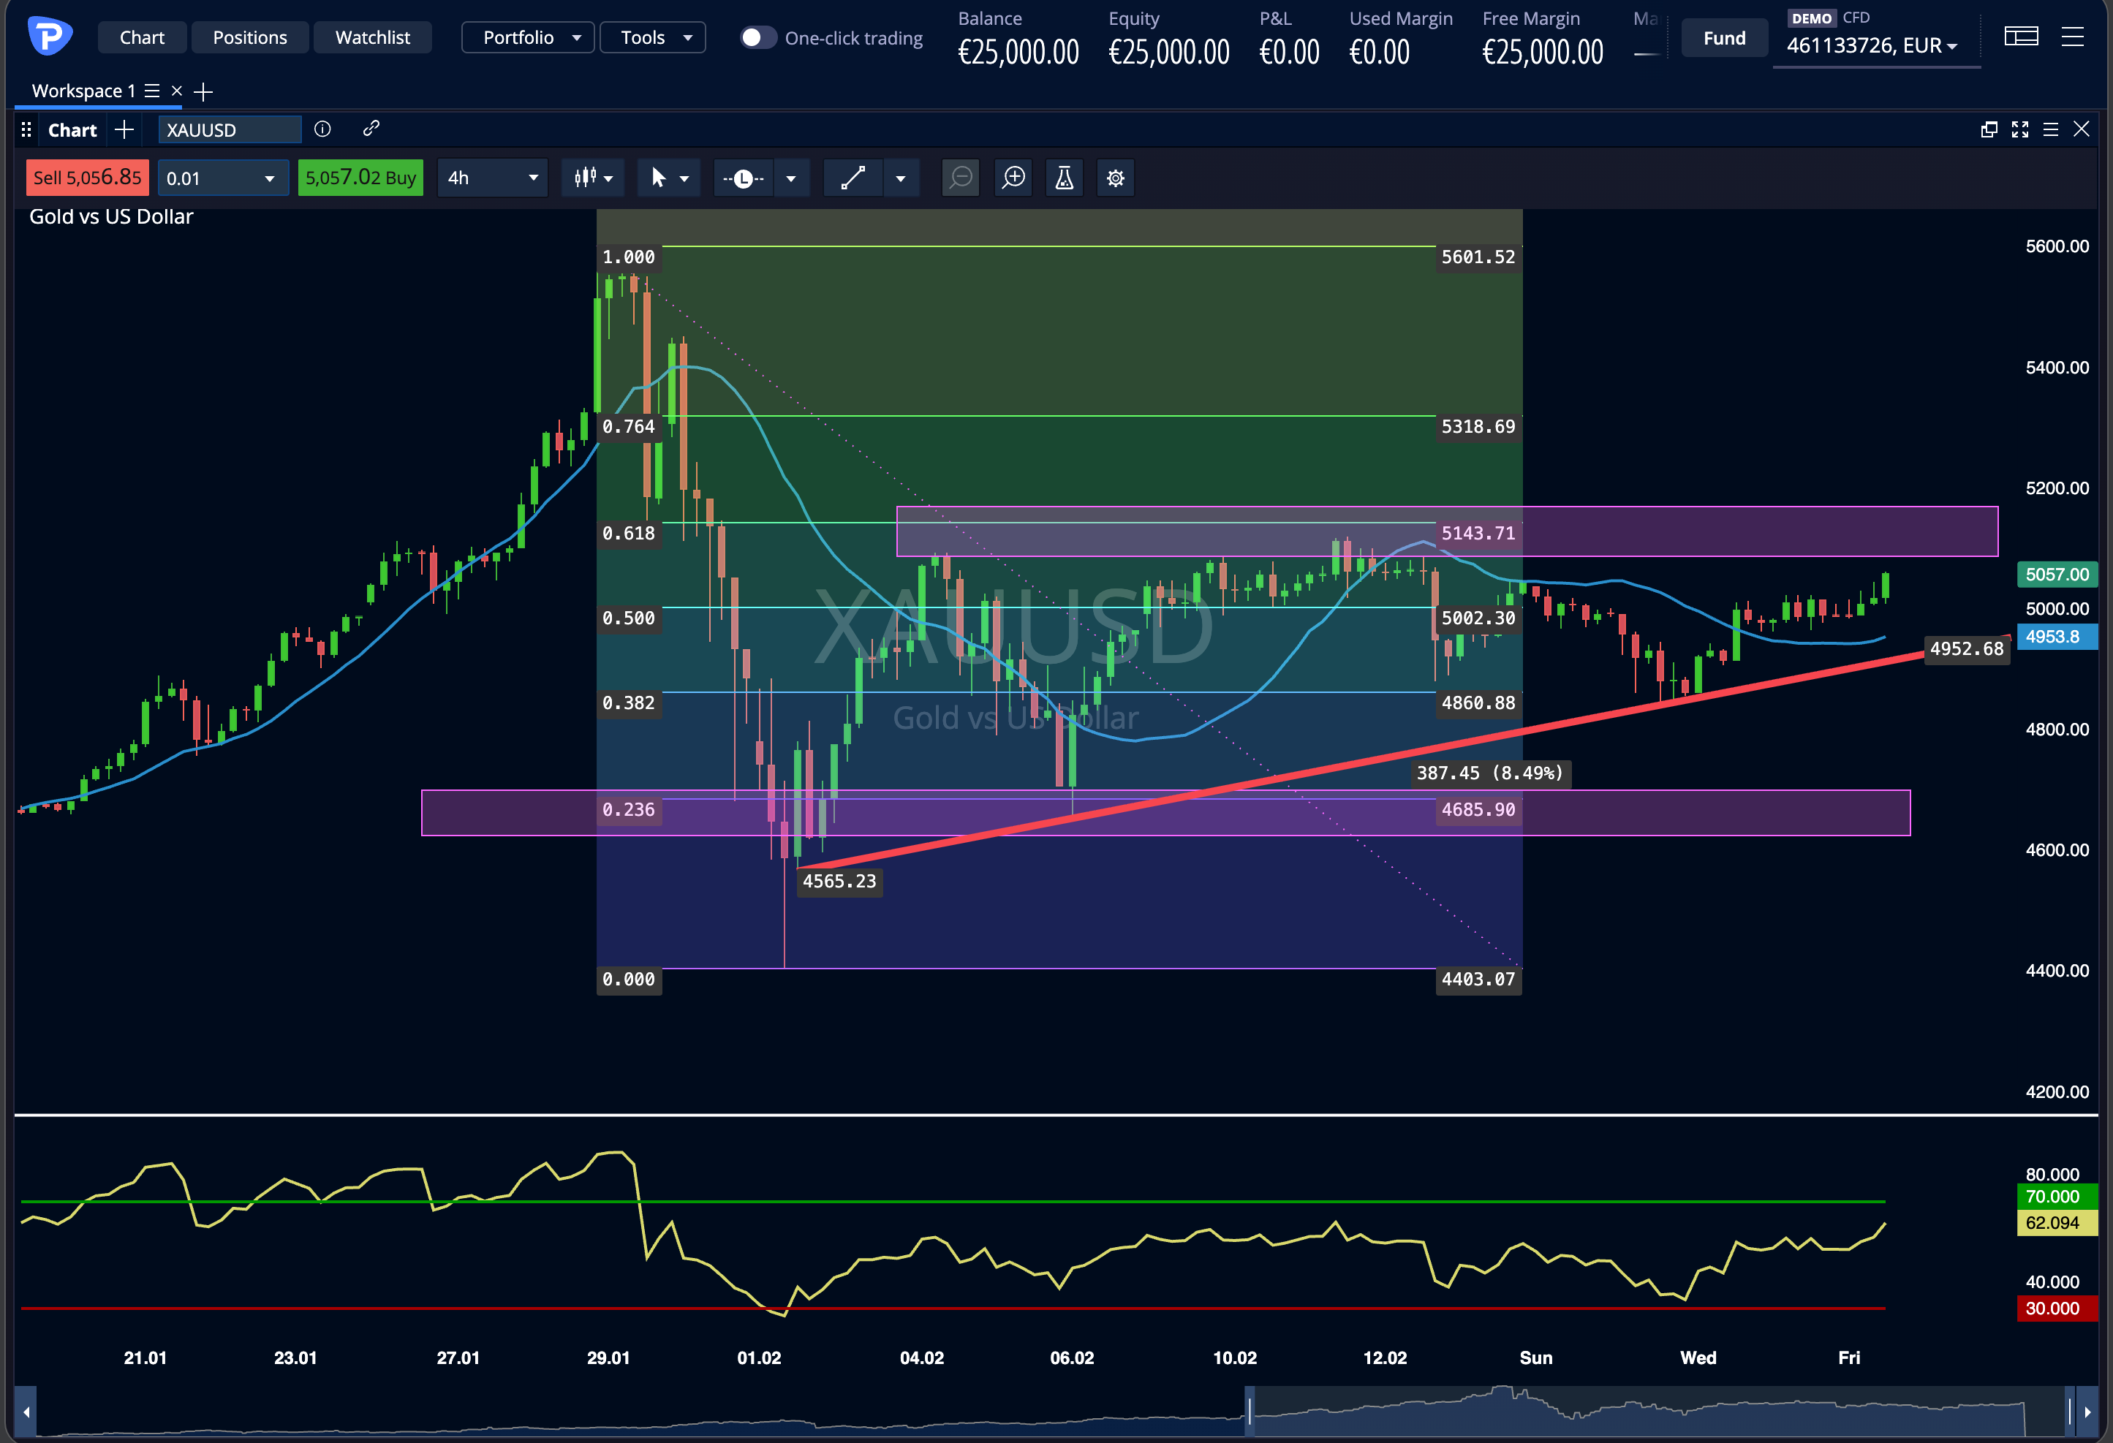Zoom out the chart with magnifier minus
Image resolution: width=2113 pixels, height=1443 pixels.
pos(960,178)
